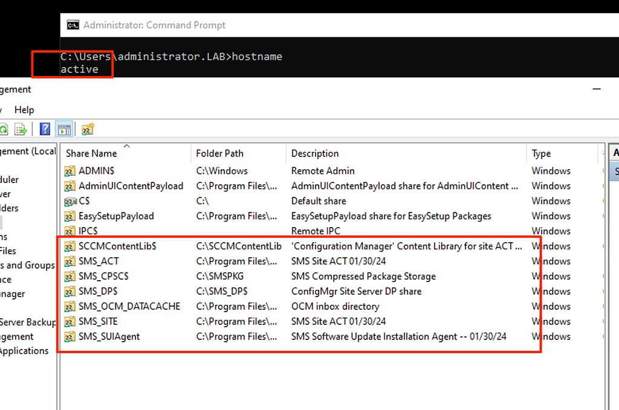
Task: Click the SMS_ACT share icon
Action: tap(70, 261)
